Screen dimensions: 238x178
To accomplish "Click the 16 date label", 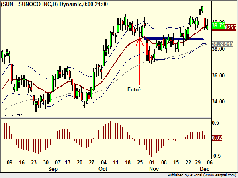I will point(22,162).
